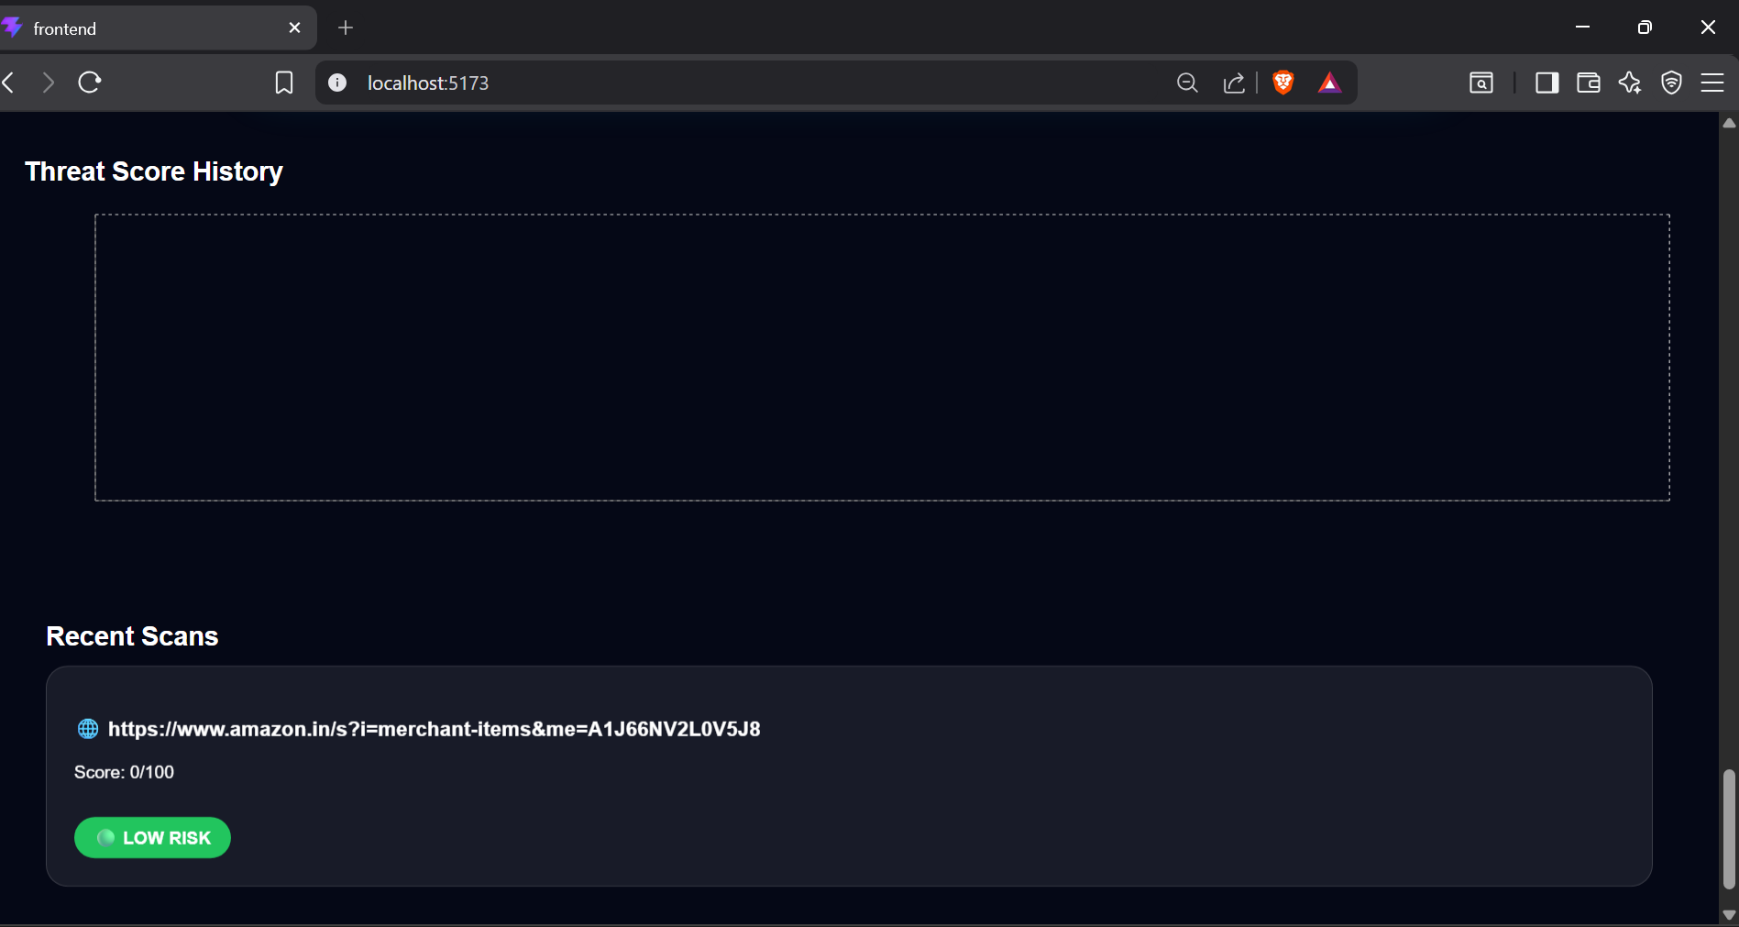1739x927 pixels.
Task: Reload the localhost page
Action: tap(90, 83)
